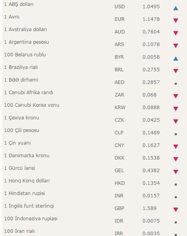The width and height of the screenshot is (187, 236).
Task: Click the 0.0157 rate for INR
Action: [151, 196]
